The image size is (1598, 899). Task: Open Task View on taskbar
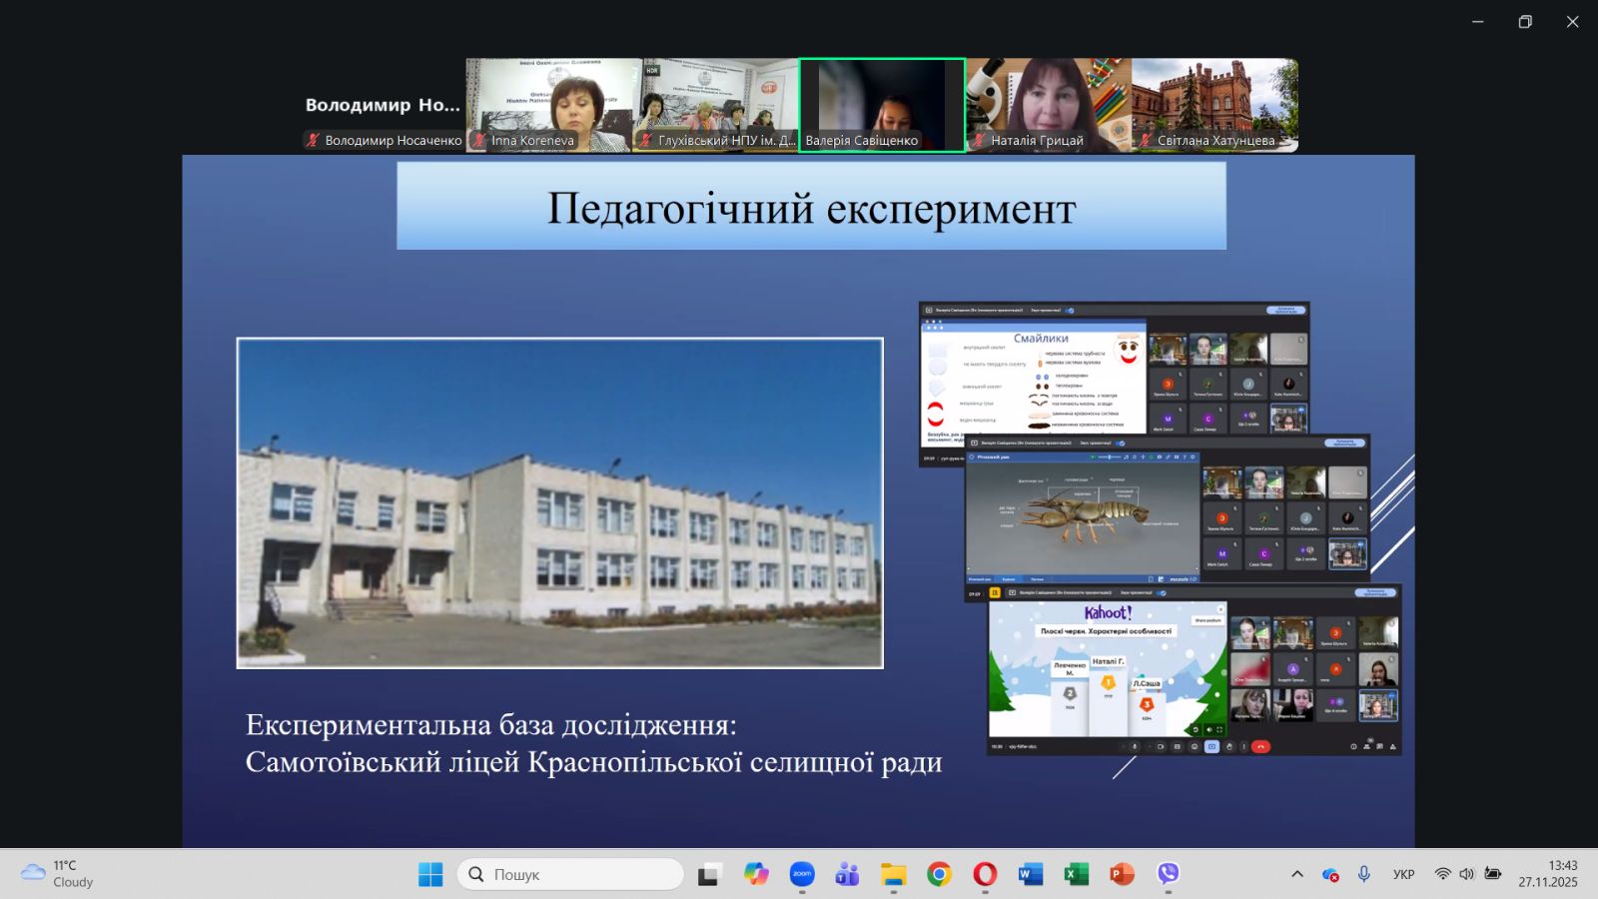pyautogui.click(x=709, y=874)
